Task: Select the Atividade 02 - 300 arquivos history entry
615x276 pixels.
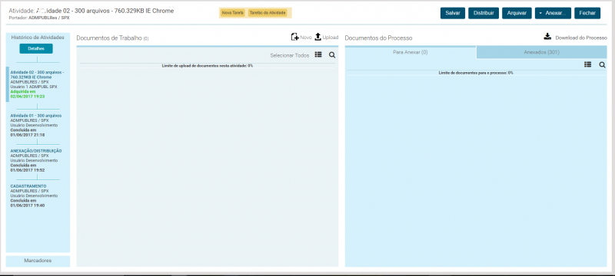Action: (x=37, y=84)
